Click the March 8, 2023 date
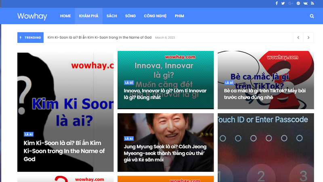The width and height of the screenshot is (323, 182). coord(165,38)
